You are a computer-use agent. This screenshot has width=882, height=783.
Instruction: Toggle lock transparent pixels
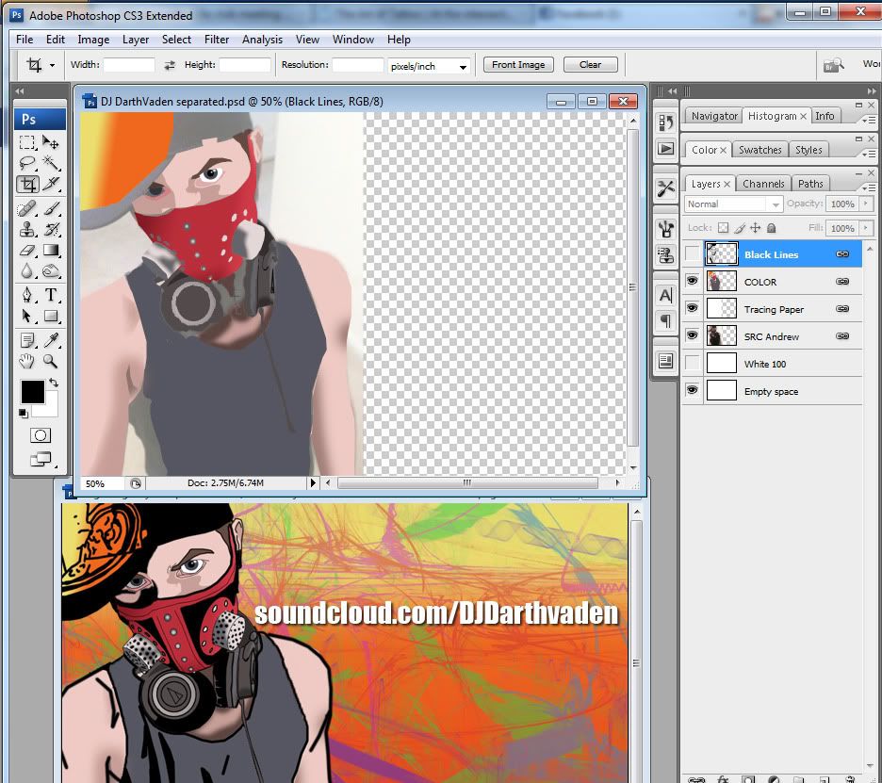(x=724, y=228)
